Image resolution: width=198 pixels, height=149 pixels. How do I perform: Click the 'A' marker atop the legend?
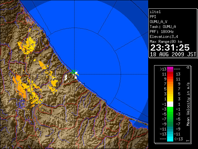[188, 67]
